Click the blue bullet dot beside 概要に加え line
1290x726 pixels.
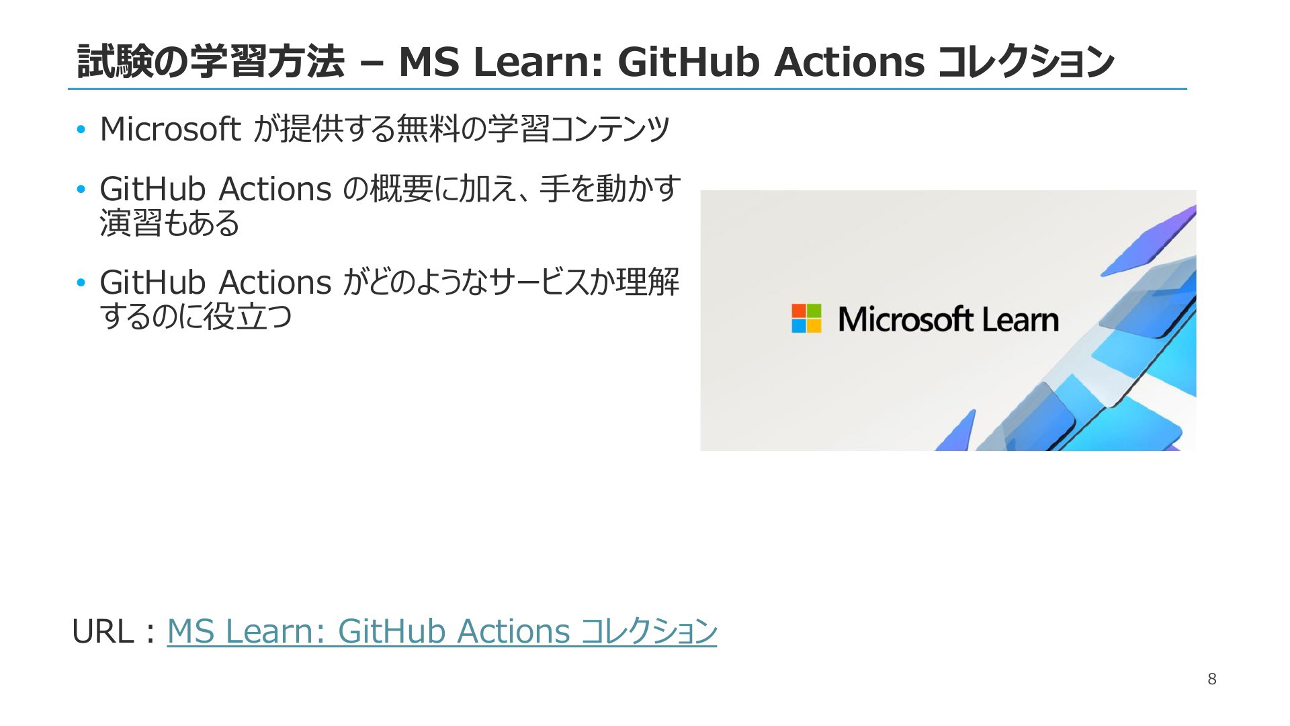[x=81, y=190]
